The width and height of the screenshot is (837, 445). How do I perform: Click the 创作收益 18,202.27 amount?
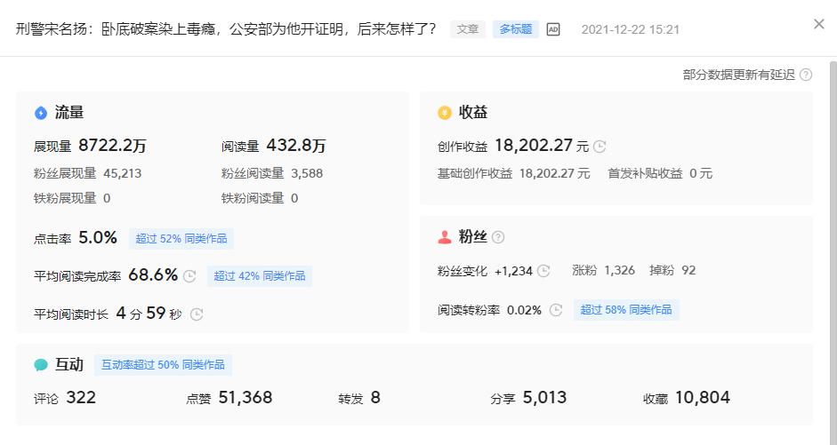[x=534, y=146]
